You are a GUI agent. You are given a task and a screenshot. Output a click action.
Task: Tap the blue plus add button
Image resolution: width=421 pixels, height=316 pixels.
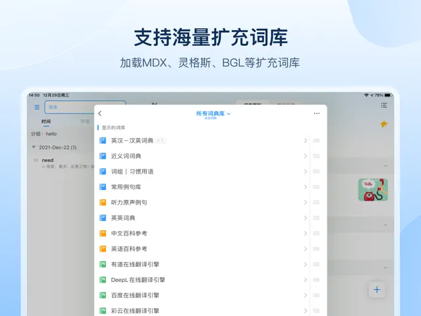point(377,290)
